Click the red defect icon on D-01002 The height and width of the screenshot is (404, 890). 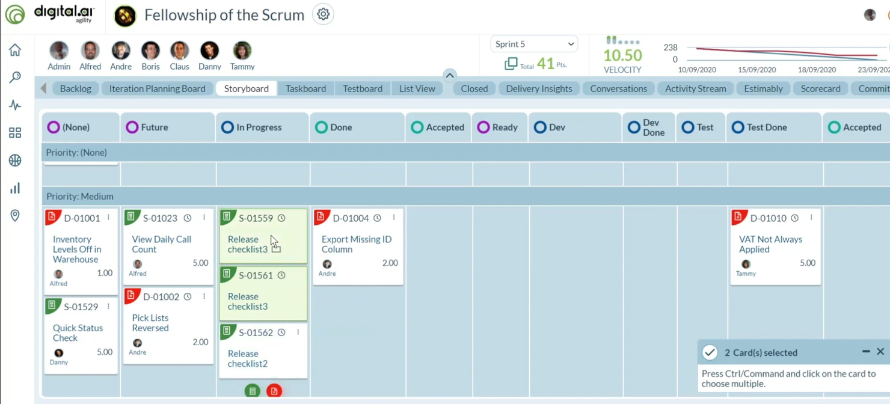pyautogui.click(x=132, y=296)
